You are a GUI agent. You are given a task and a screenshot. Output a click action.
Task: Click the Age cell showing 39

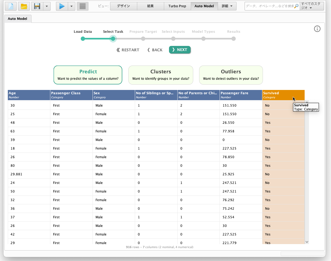tap(29, 140)
